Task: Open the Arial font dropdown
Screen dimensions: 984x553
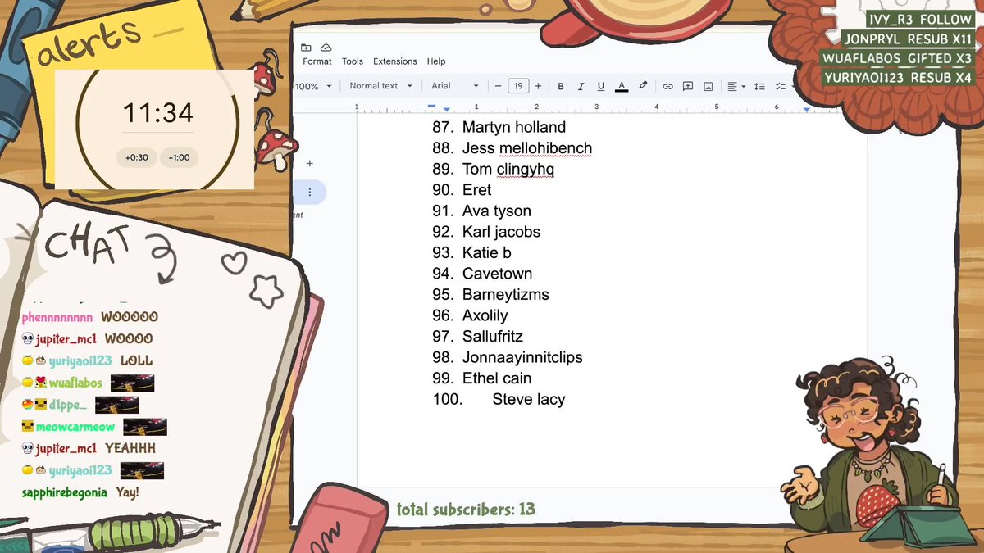Action: pos(455,86)
